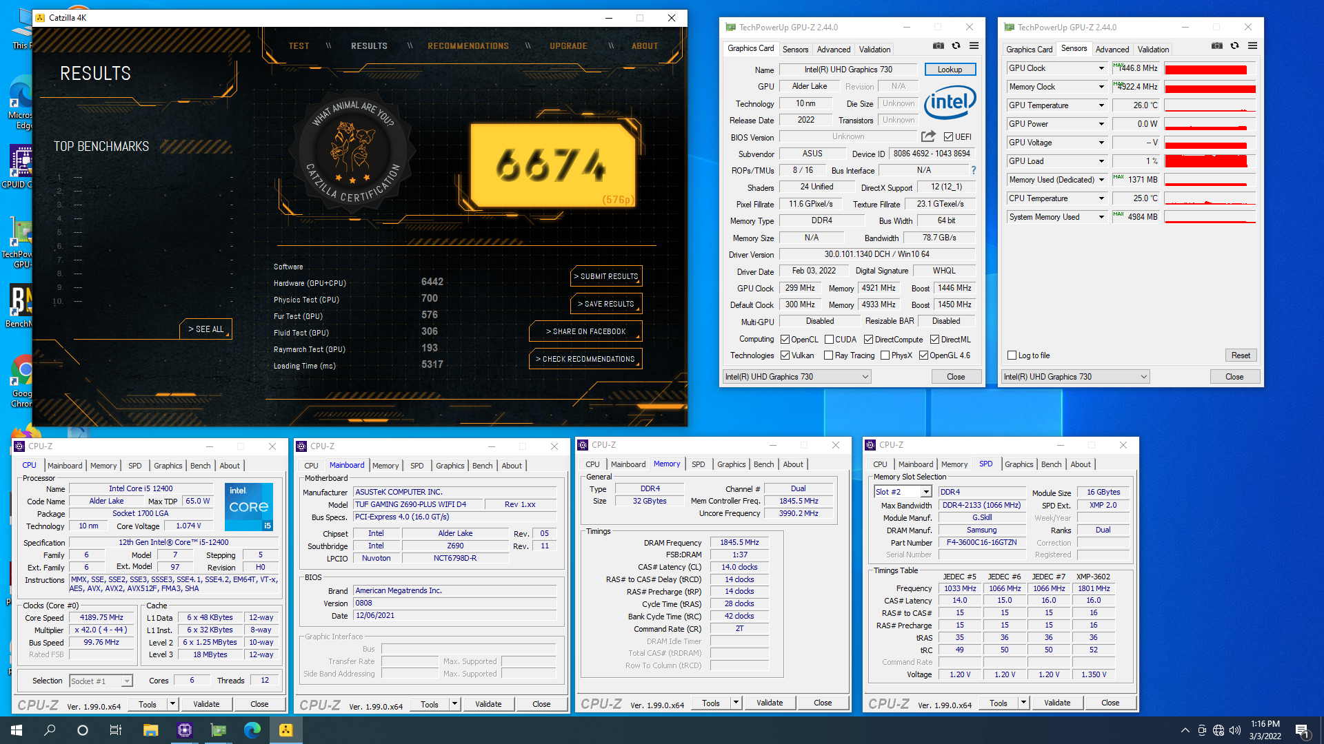
Task: Click Reset button in GPU-Z Sensors
Action: click(x=1241, y=355)
